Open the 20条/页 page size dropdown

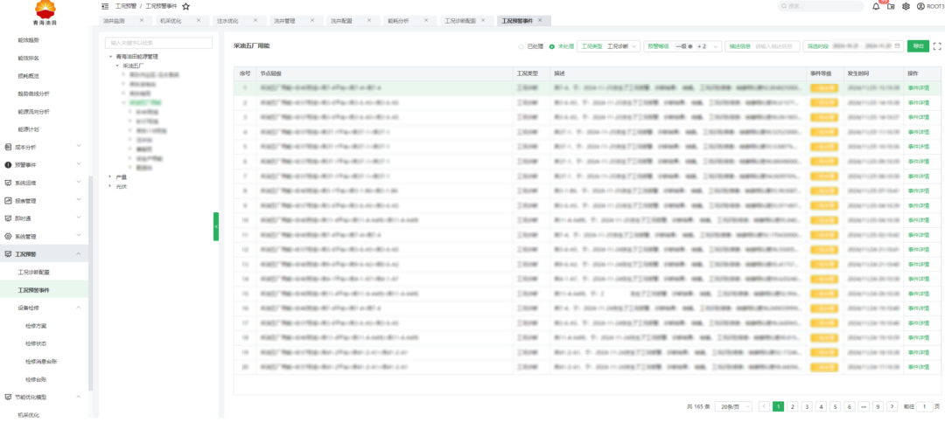[733, 406]
